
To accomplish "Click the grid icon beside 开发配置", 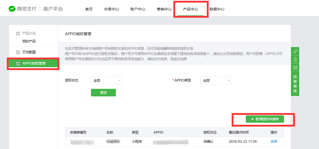I will [18, 52].
